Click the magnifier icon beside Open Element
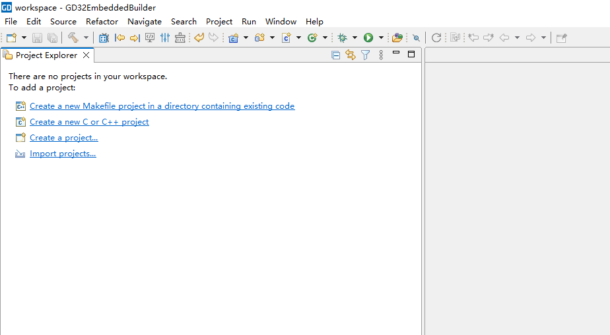610x335 pixels. (x=417, y=38)
